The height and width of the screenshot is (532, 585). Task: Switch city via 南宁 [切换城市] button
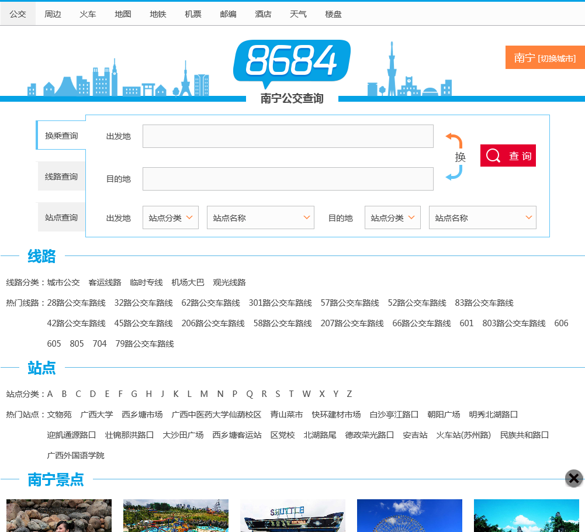[x=545, y=57]
